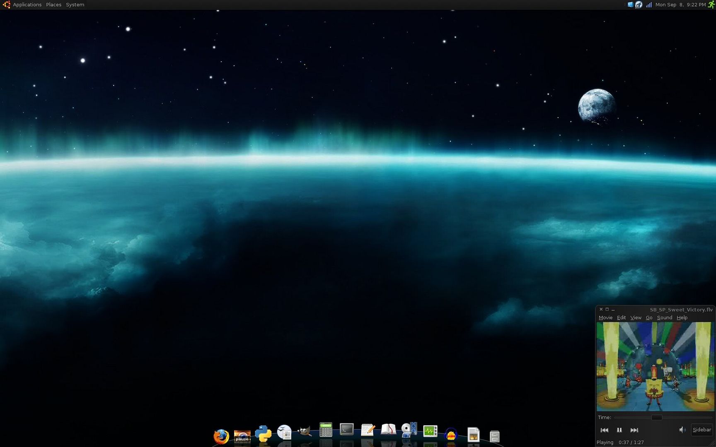Click the 'Playing' status text
The height and width of the screenshot is (447, 716).
coord(605,442)
